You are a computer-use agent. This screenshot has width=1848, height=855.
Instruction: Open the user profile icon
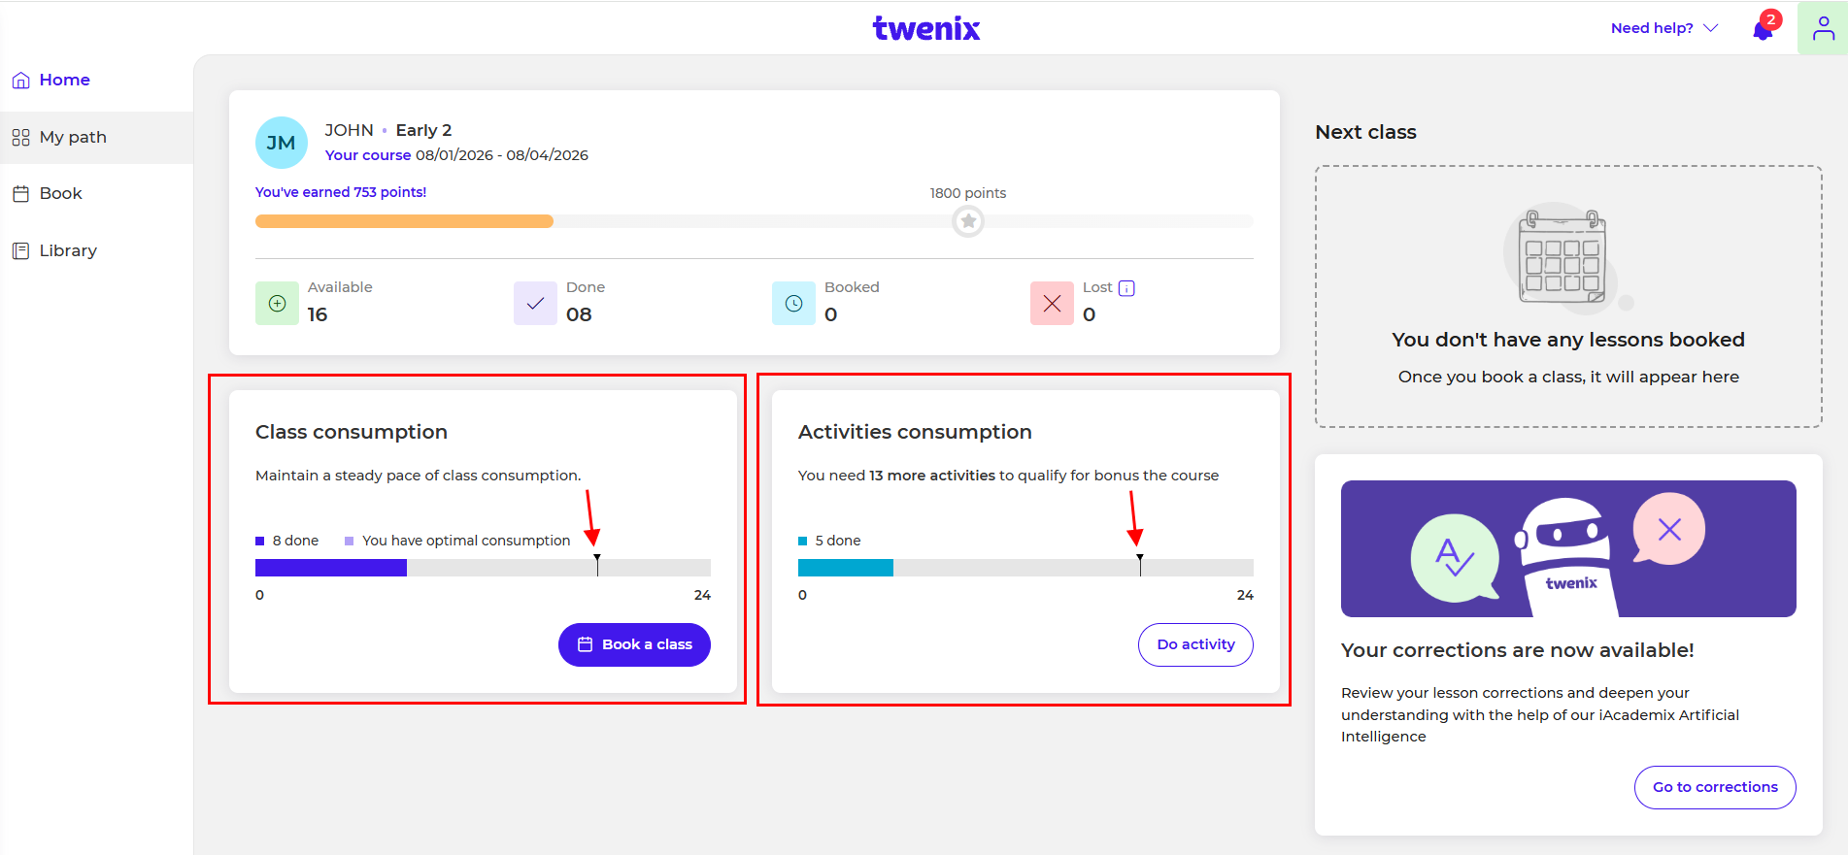coord(1823,28)
